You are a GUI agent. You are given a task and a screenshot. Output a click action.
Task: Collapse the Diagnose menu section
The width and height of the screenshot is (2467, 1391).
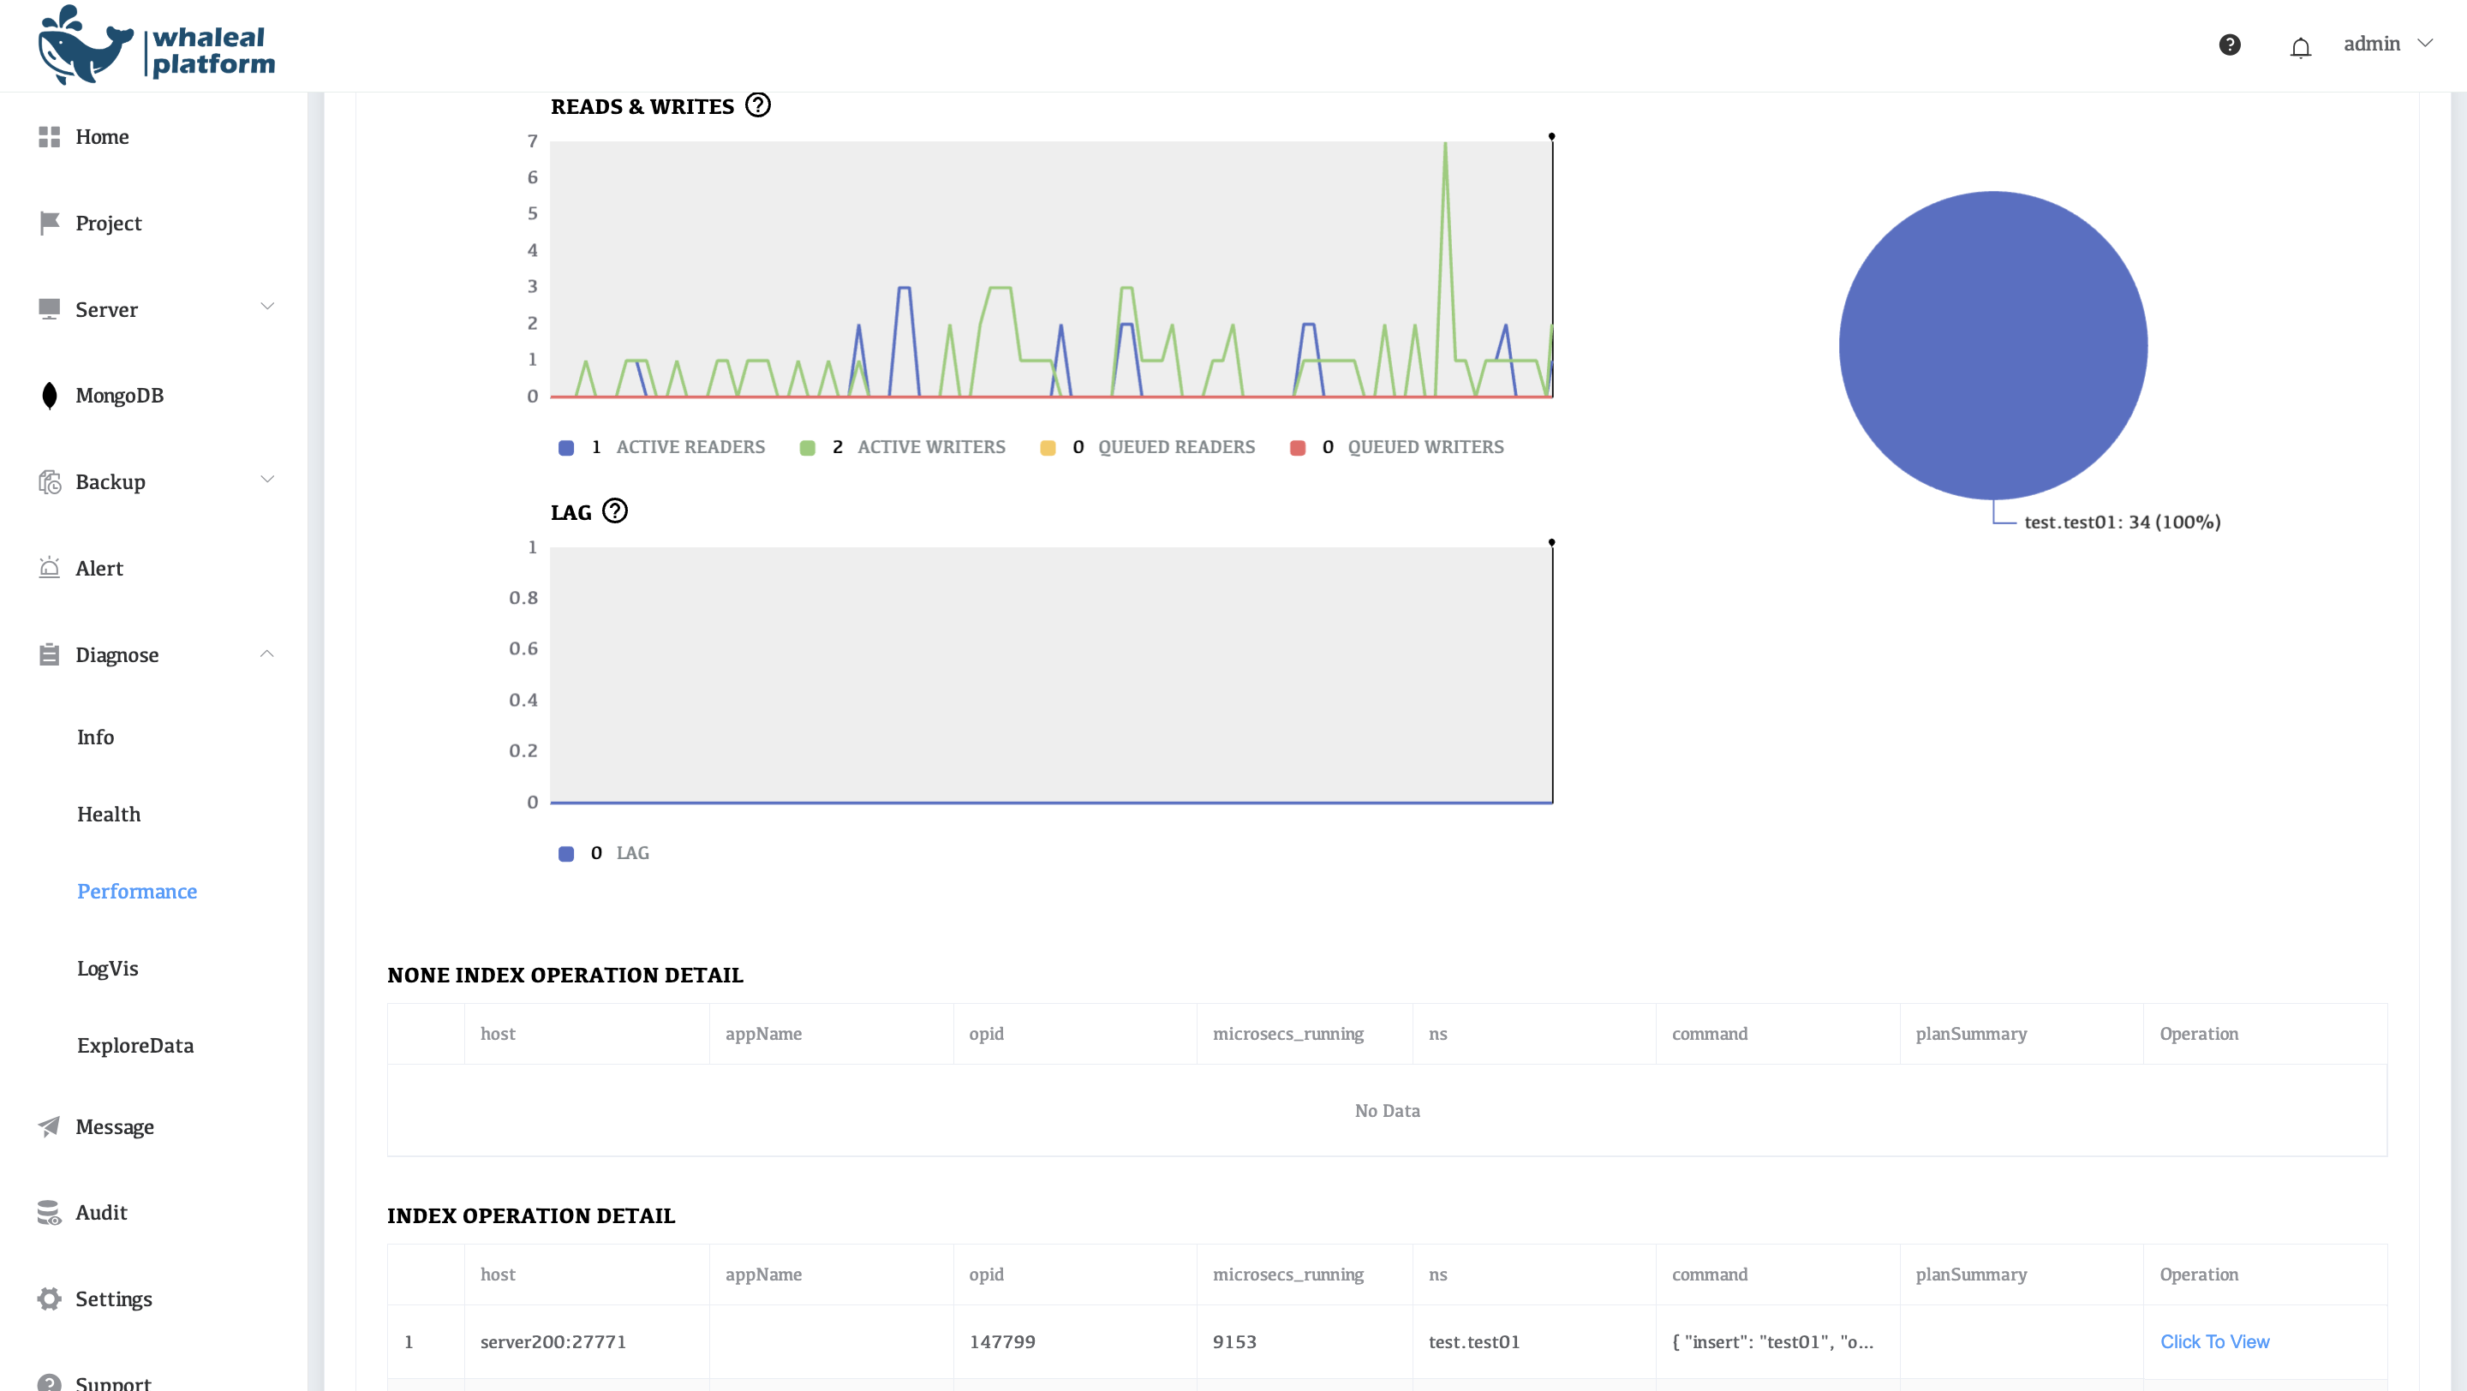[267, 654]
